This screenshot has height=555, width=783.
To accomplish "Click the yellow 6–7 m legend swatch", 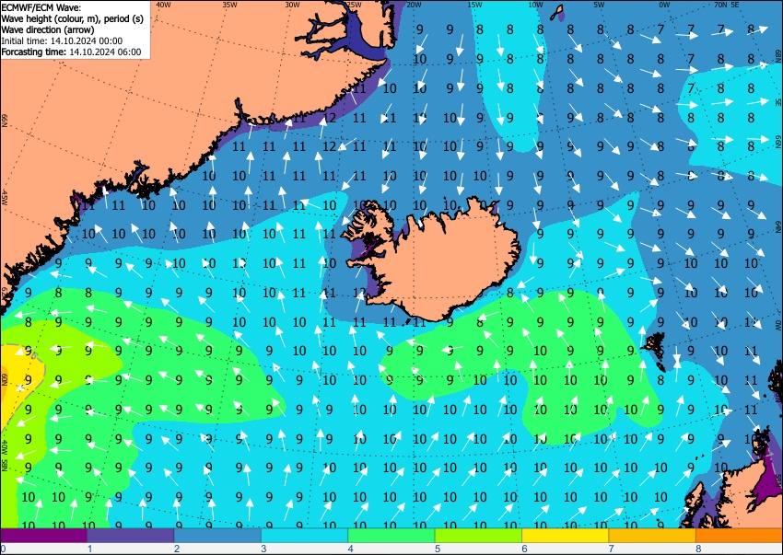I will 566,536.
